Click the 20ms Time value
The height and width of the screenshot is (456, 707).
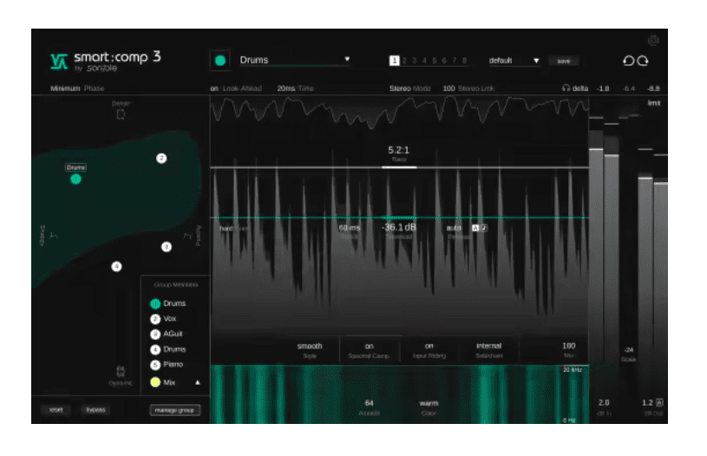click(x=295, y=88)
